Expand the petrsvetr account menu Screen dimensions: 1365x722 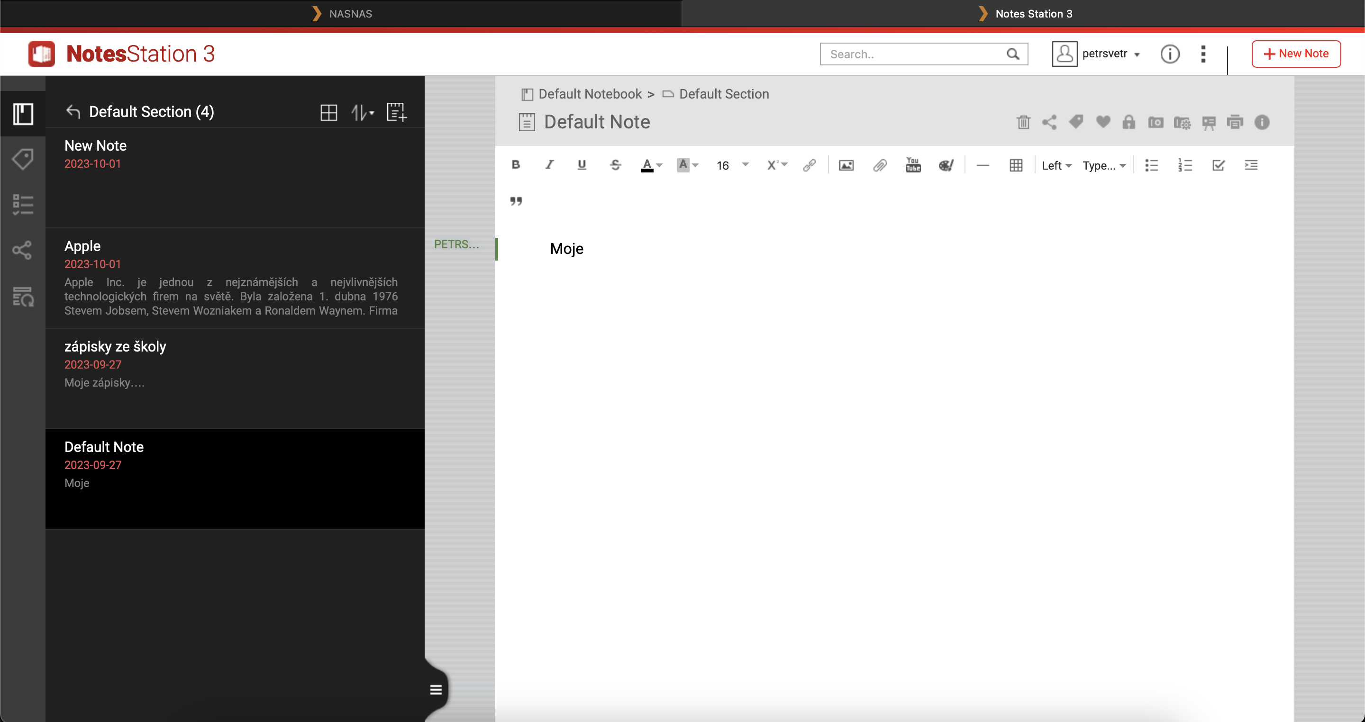click(1111, 54)
